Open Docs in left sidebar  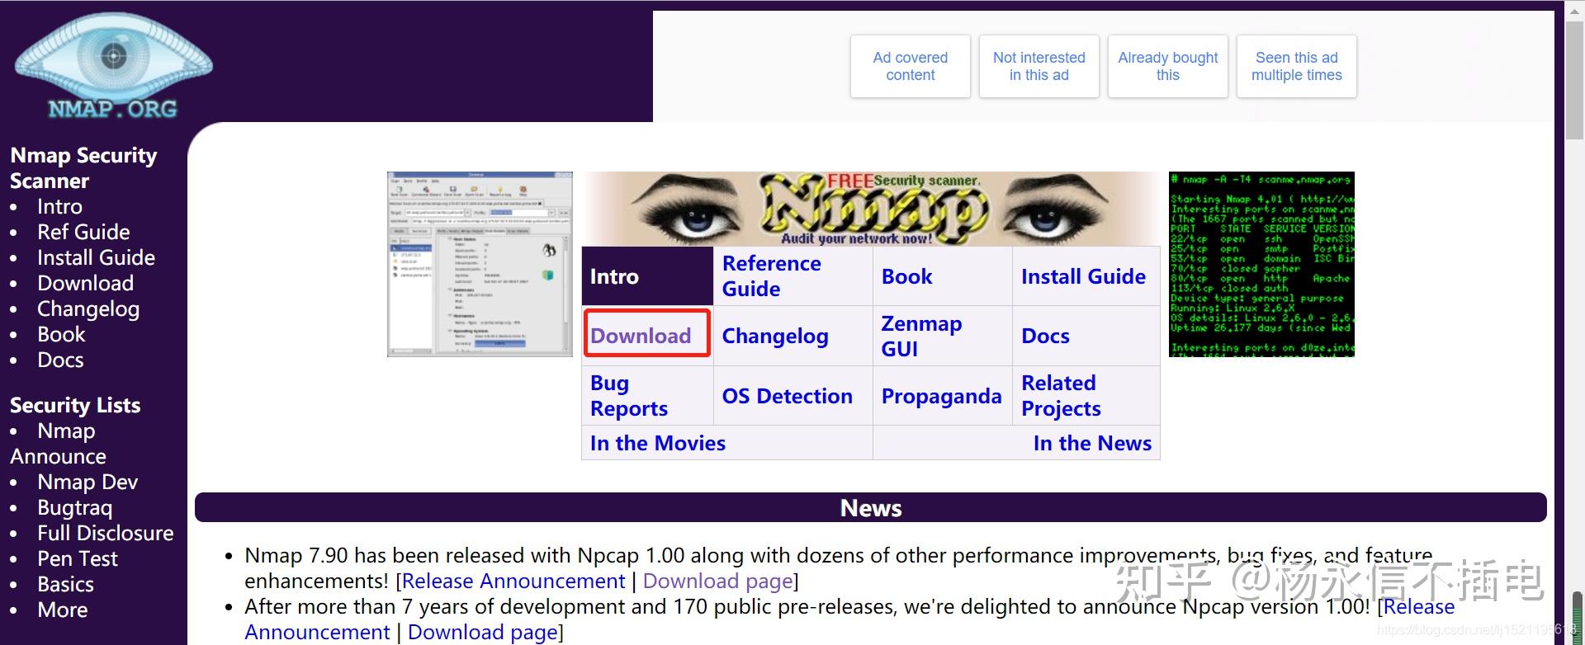pyautogui.click(x=60, y=360)
